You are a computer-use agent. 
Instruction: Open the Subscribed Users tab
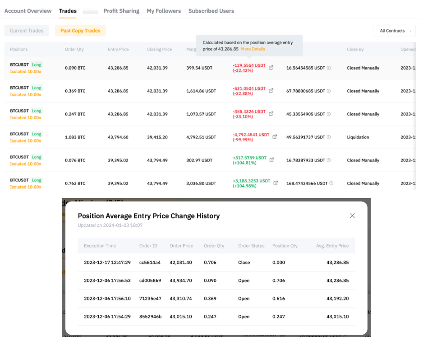click(211, 11)
